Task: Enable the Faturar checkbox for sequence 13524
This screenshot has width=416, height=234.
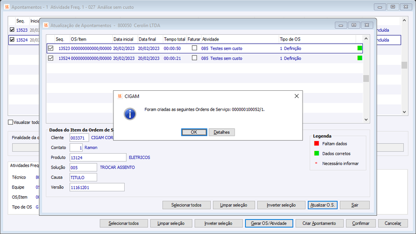Action: [x=194, y=58]
